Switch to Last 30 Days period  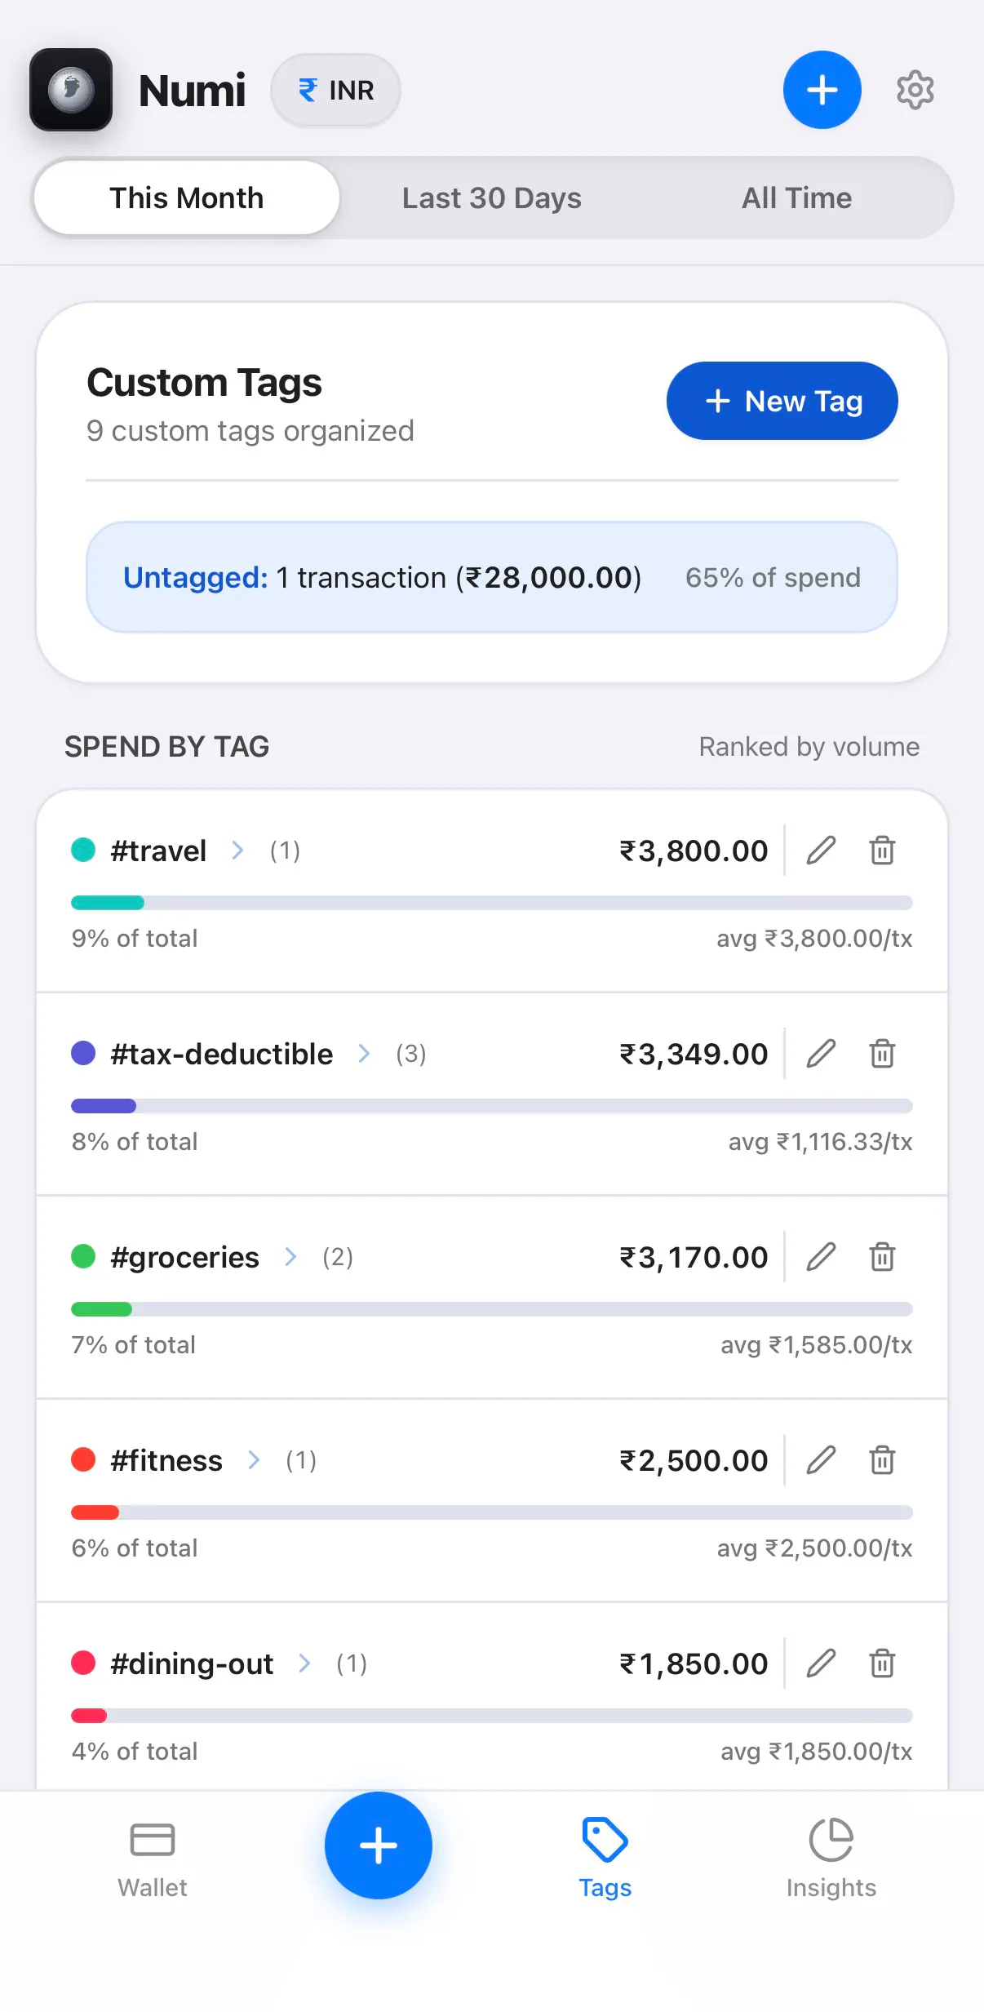pyautogui.click(x=492, y=198)
